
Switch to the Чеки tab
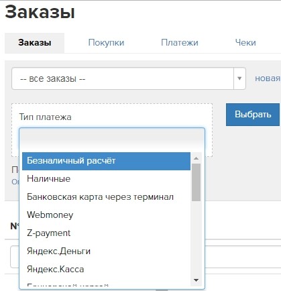(245, 43)
